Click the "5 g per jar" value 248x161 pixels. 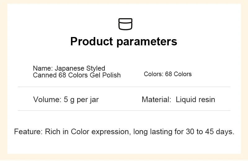pyautogui.click(x=81, y=99)
